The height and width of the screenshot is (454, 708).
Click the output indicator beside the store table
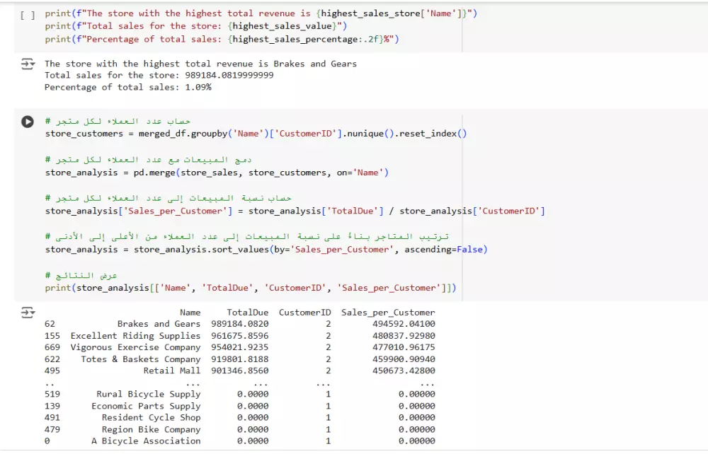(27, 312)
